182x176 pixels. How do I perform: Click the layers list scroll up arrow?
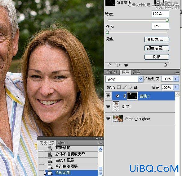click(x=177, y=94)
